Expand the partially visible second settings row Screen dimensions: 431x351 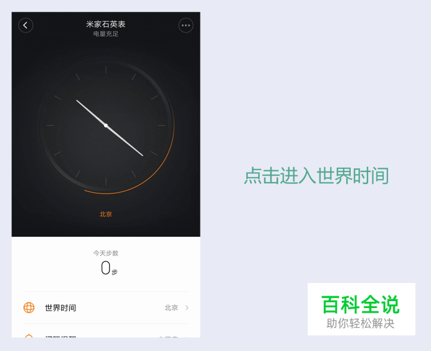(106, 334)
